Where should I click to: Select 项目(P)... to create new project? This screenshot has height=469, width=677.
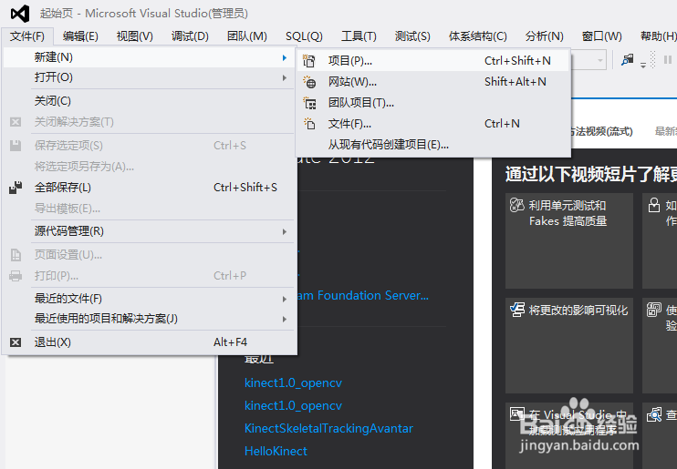point(433,61)
